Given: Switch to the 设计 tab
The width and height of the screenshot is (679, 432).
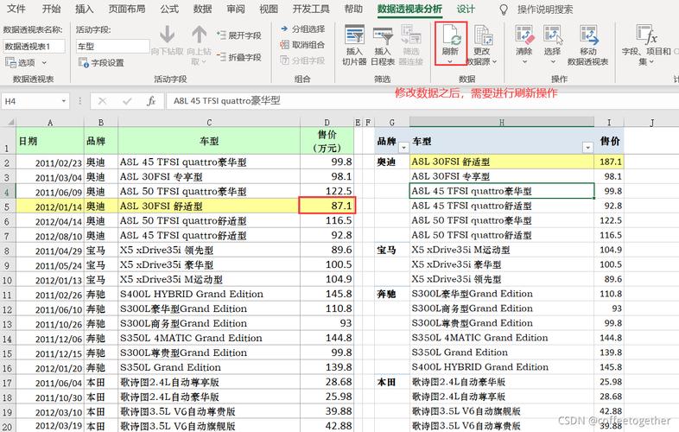Looking at the screenshot, I should [466, 9].
